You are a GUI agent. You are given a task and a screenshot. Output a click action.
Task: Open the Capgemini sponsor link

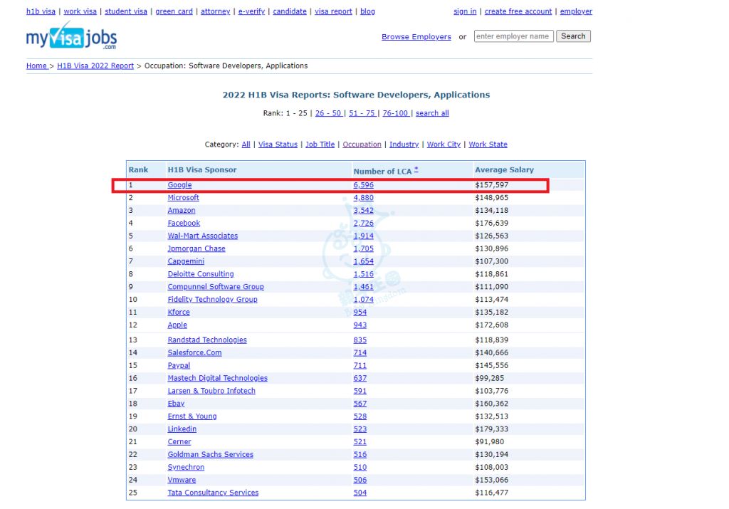point(186,261)
